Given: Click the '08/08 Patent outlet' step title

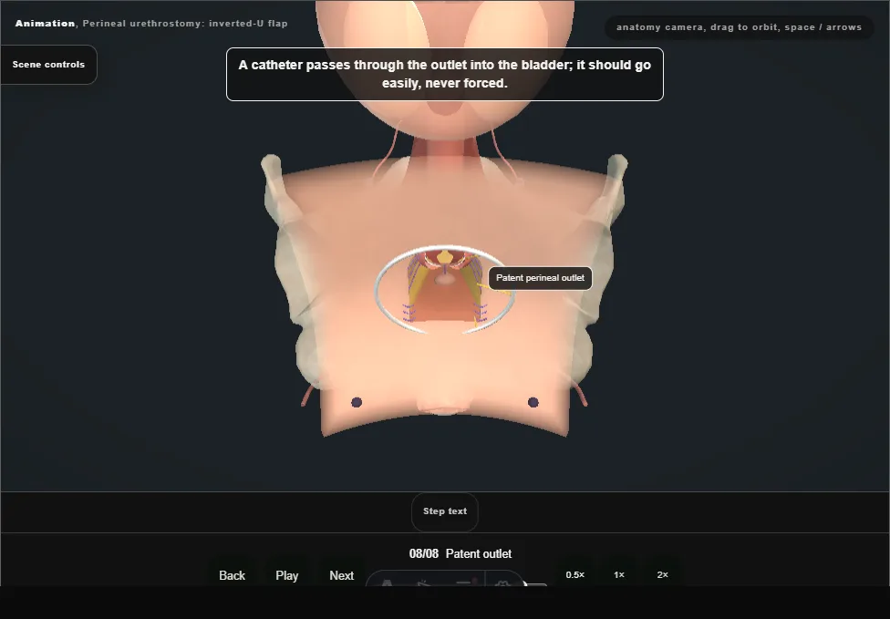Looking at the screenshot, I should click(460, 553).
